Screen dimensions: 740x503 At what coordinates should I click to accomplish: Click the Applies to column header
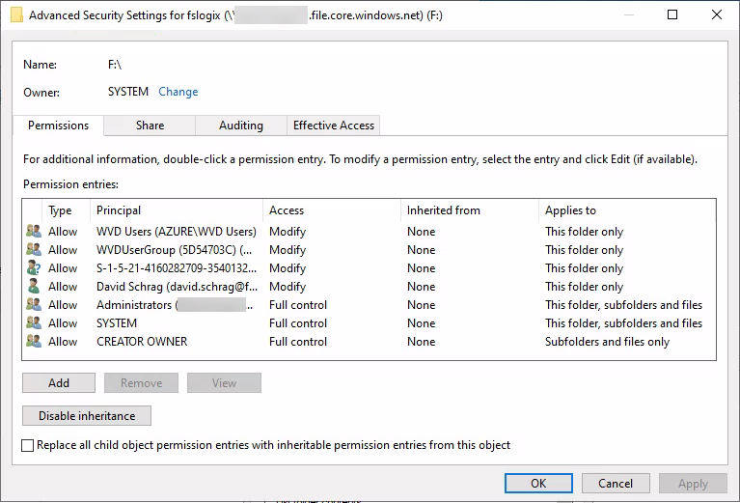click(571, 210)
